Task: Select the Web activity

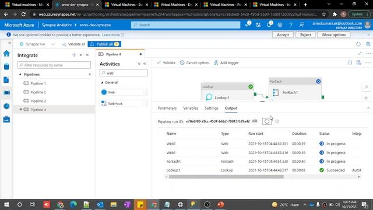Action: point(124,92)
